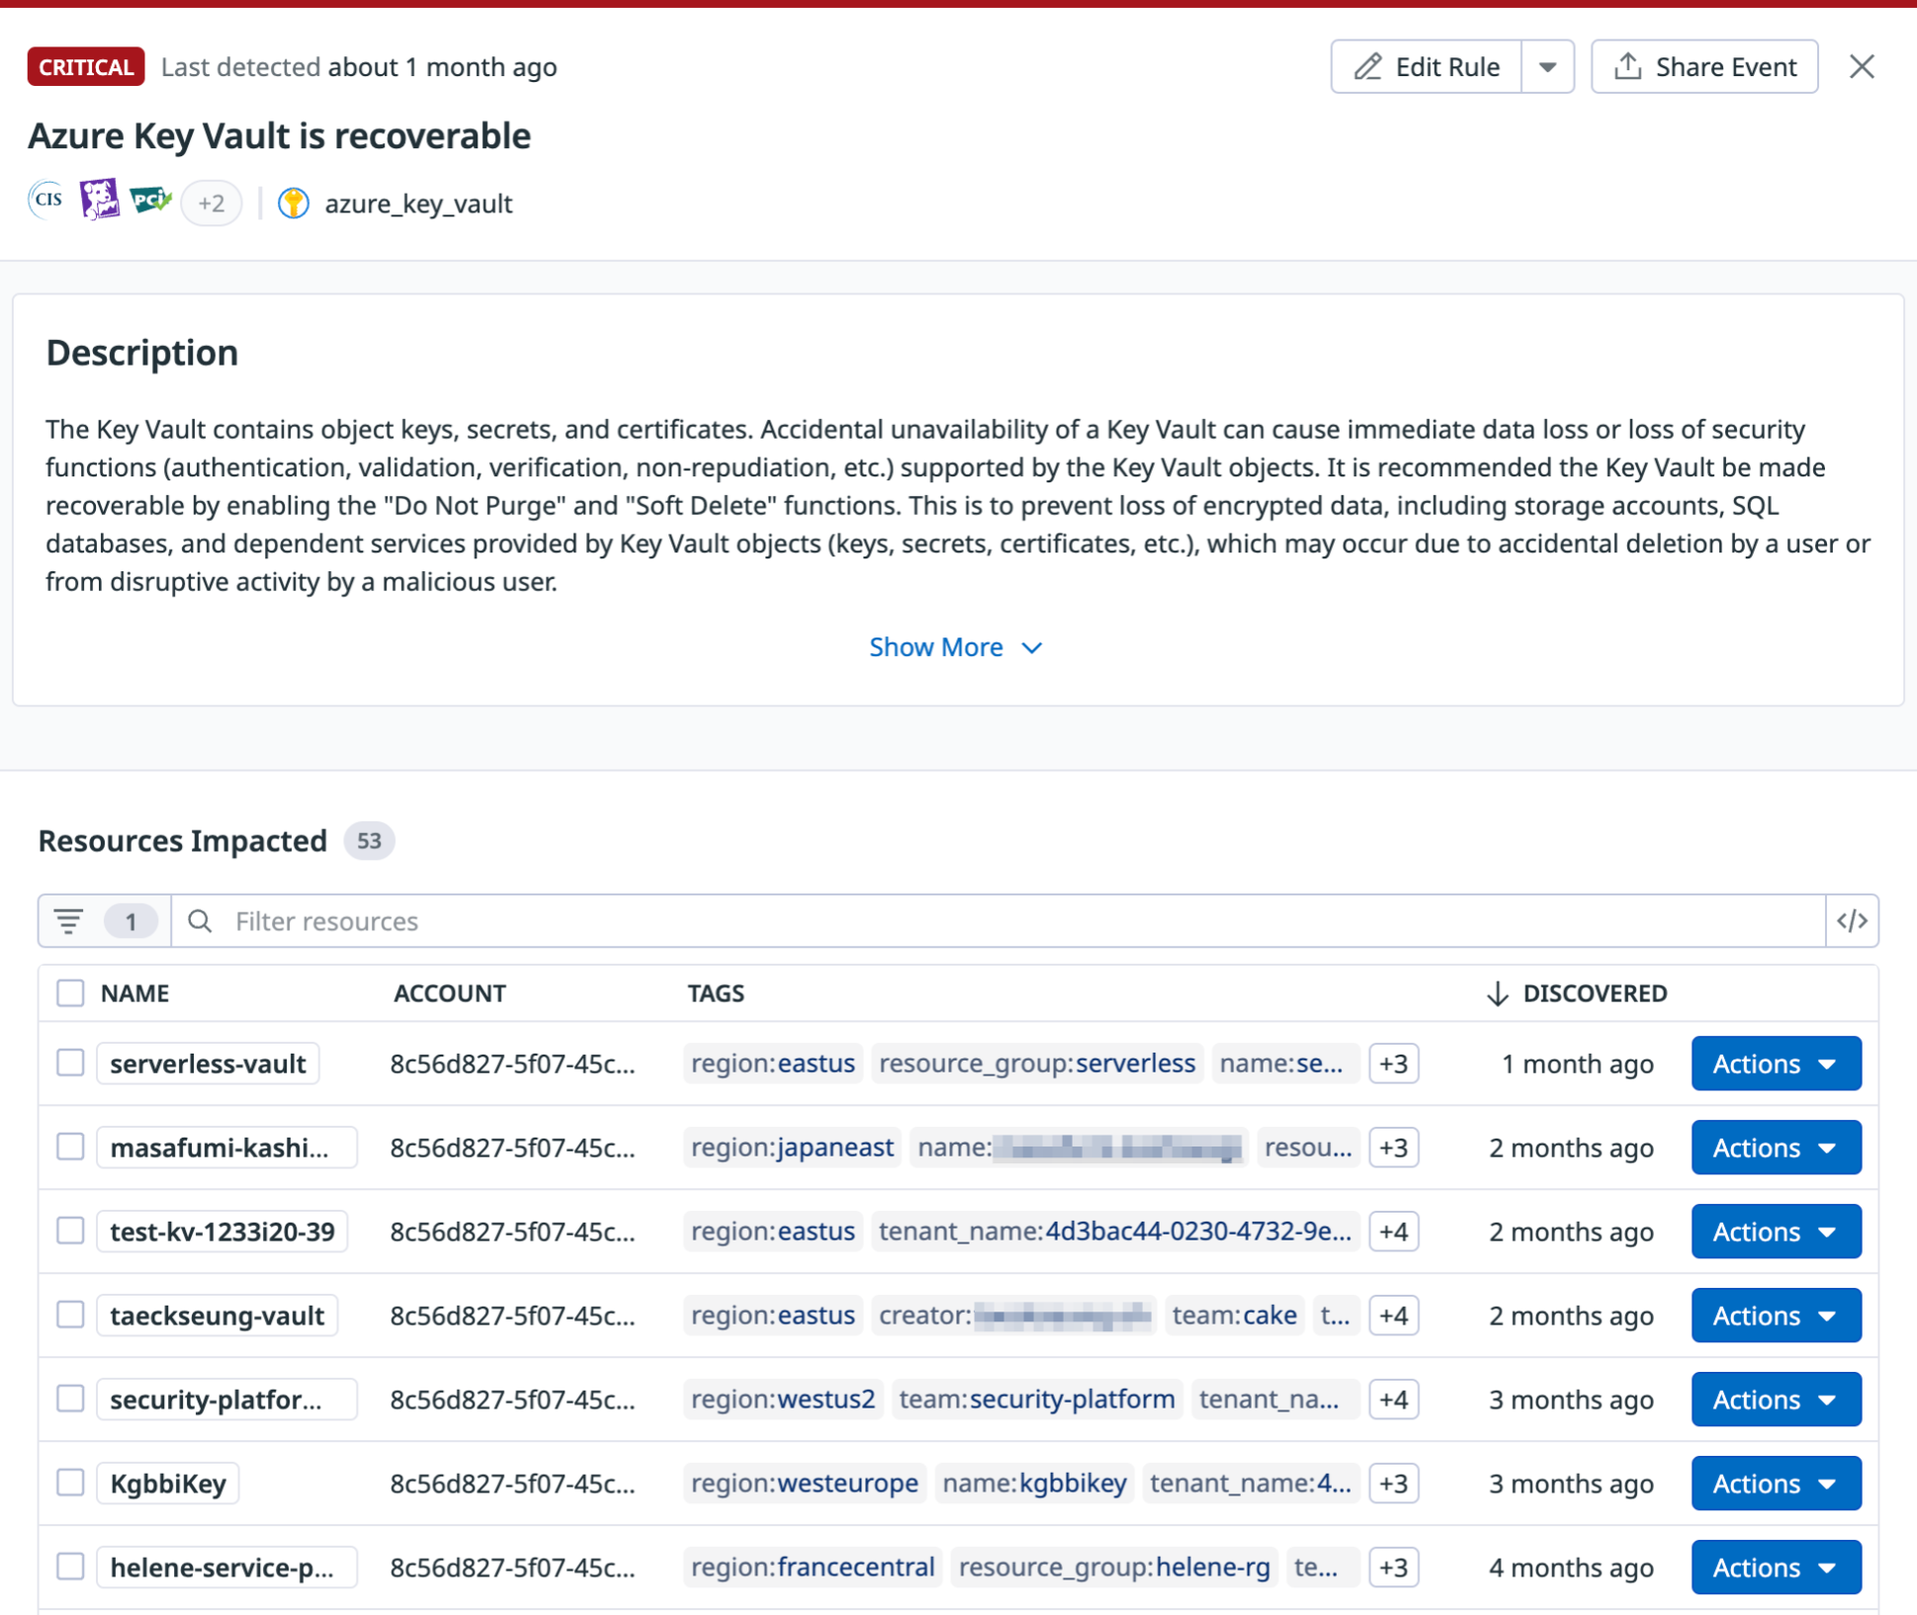
Task: Open Actions menu for helene-service-p
Action: [1776, 1568]
